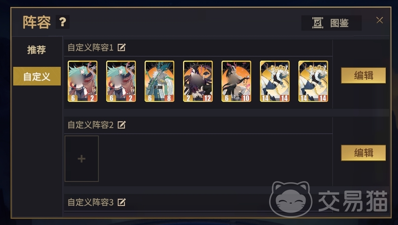This screenshot has height=225, width=398.
Task: Select first green-haired card with 6 and 2
Action: pos(82,81)
